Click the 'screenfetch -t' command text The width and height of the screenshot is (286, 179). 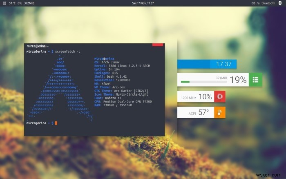(x=68, y=51)
